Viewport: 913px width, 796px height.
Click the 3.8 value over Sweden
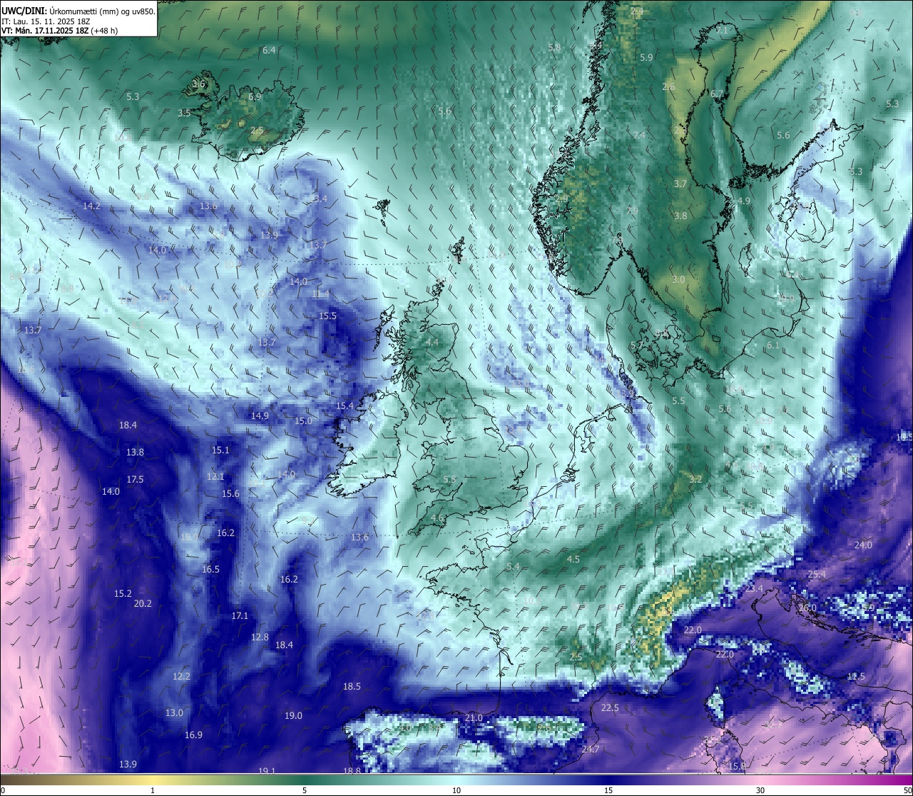coord(680,216)
